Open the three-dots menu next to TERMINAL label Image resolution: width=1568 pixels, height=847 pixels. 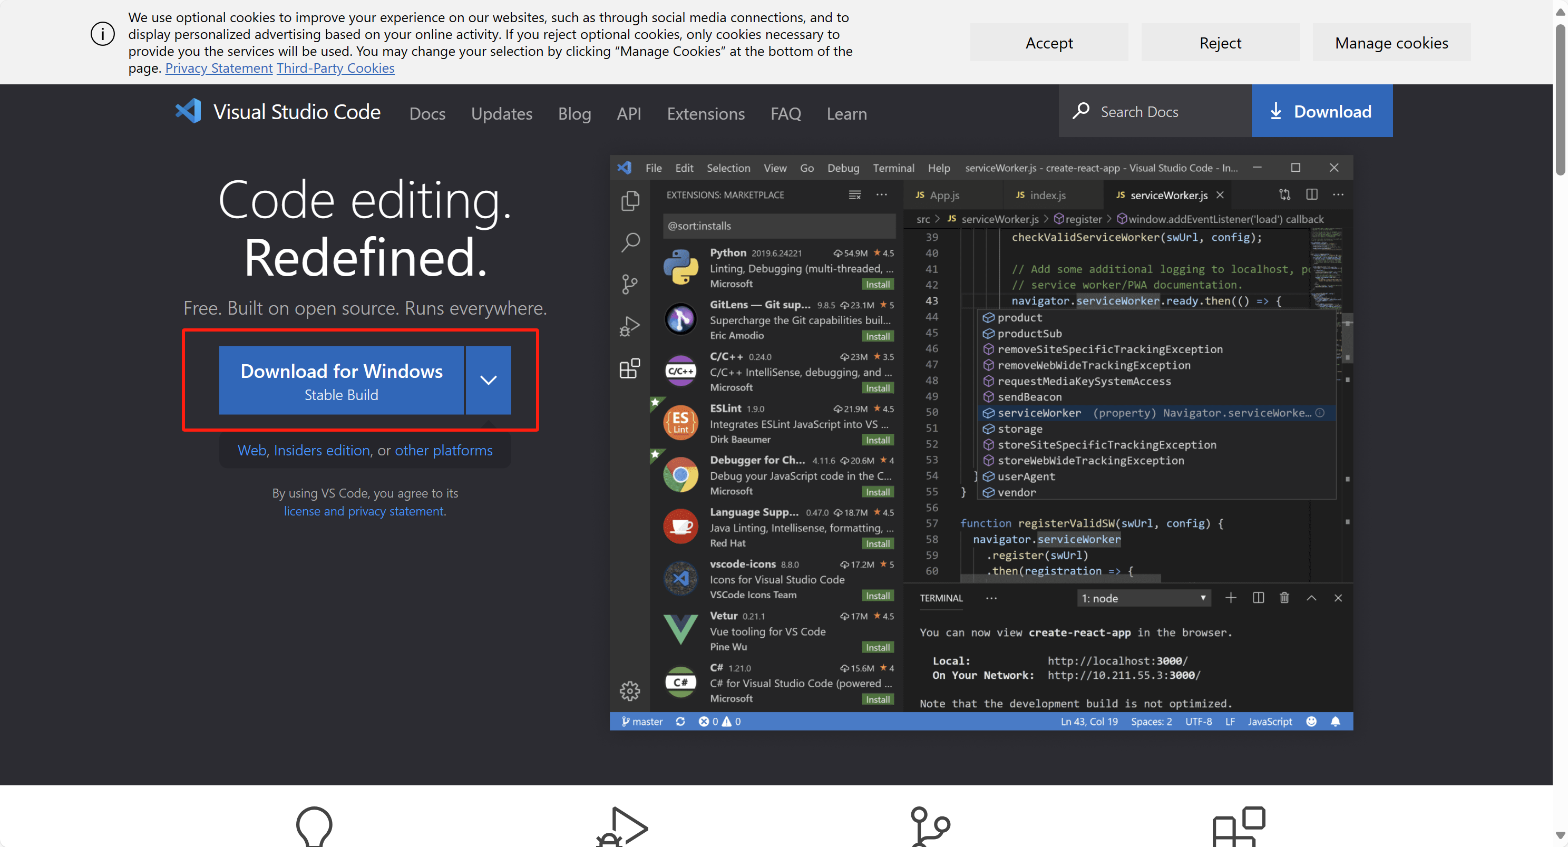991,598
